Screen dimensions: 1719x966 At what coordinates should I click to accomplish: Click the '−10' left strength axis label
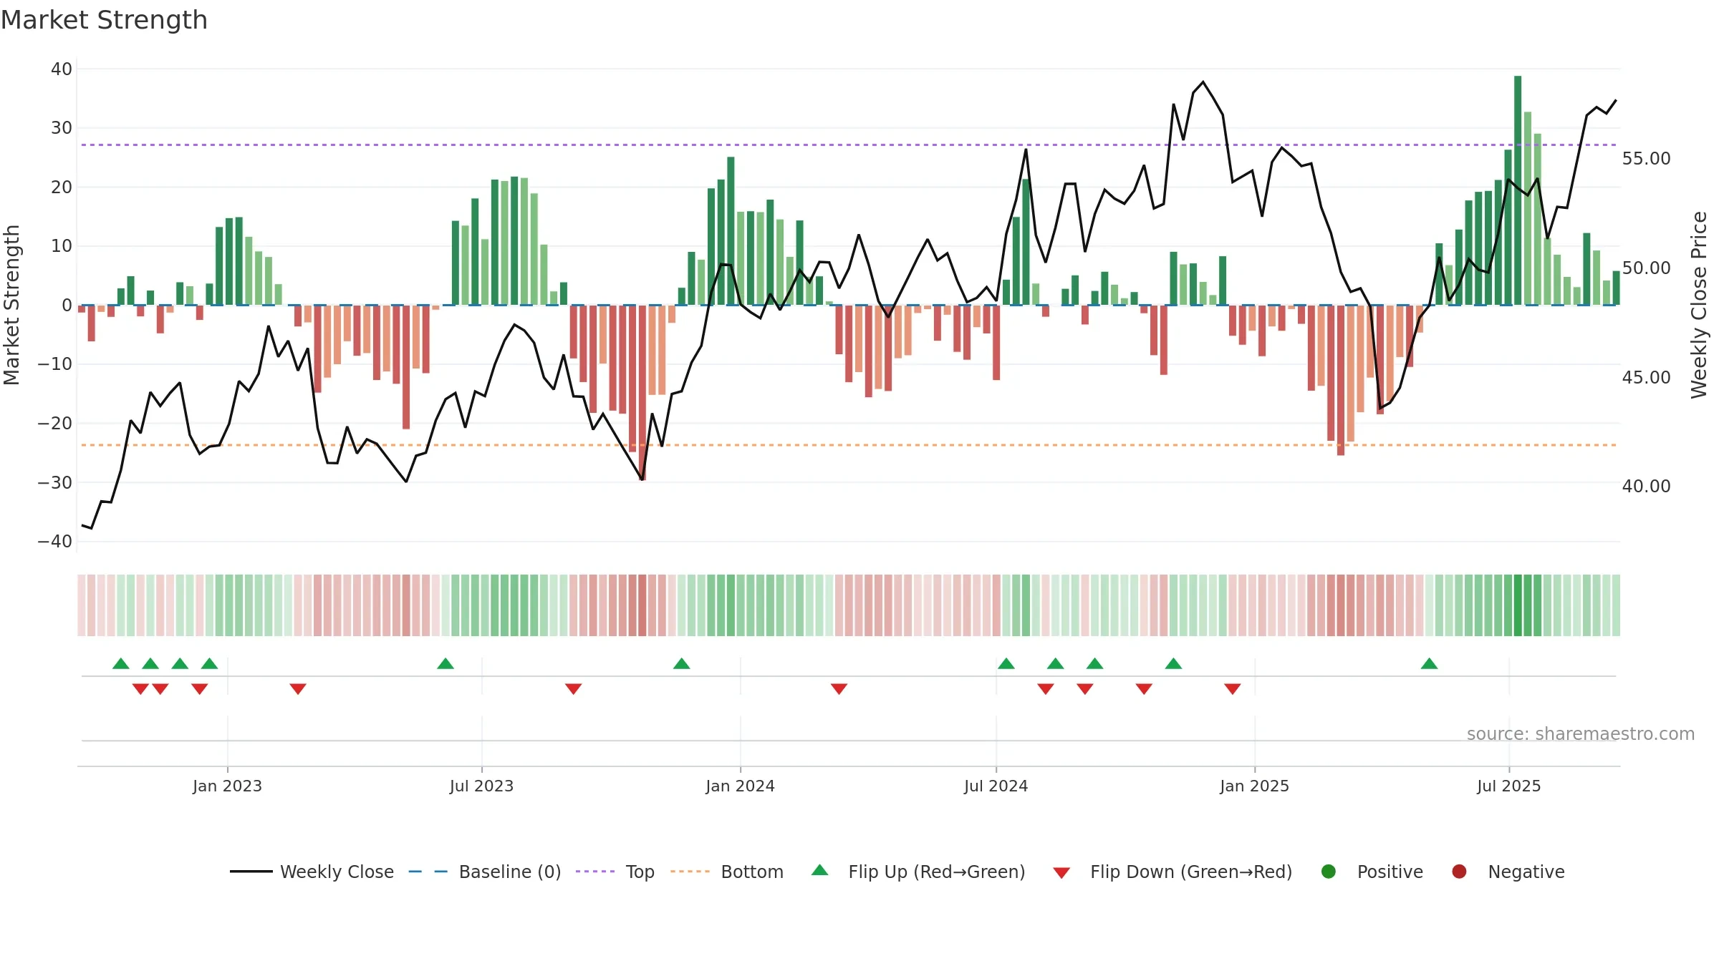[55, 364]
